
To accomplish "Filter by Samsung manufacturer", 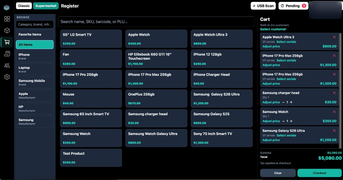I will pyautogui.click(x=35, y=122).
